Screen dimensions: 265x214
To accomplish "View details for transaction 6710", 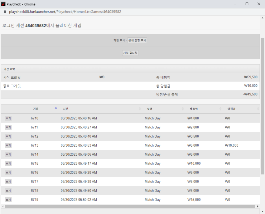I will click(x=8, y=118).
